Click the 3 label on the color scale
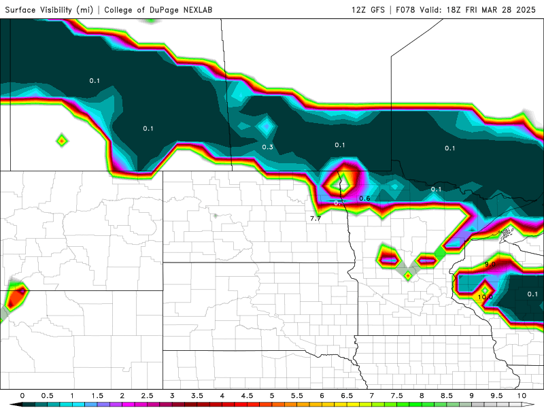Image resolution: width=544 pixels, height=408 pixels. coord(172,396)
